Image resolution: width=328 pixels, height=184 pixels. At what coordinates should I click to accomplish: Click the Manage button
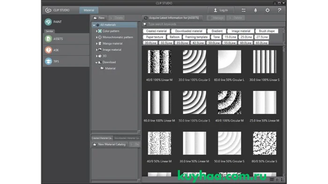pyautogui.click(x=216, y=18)
